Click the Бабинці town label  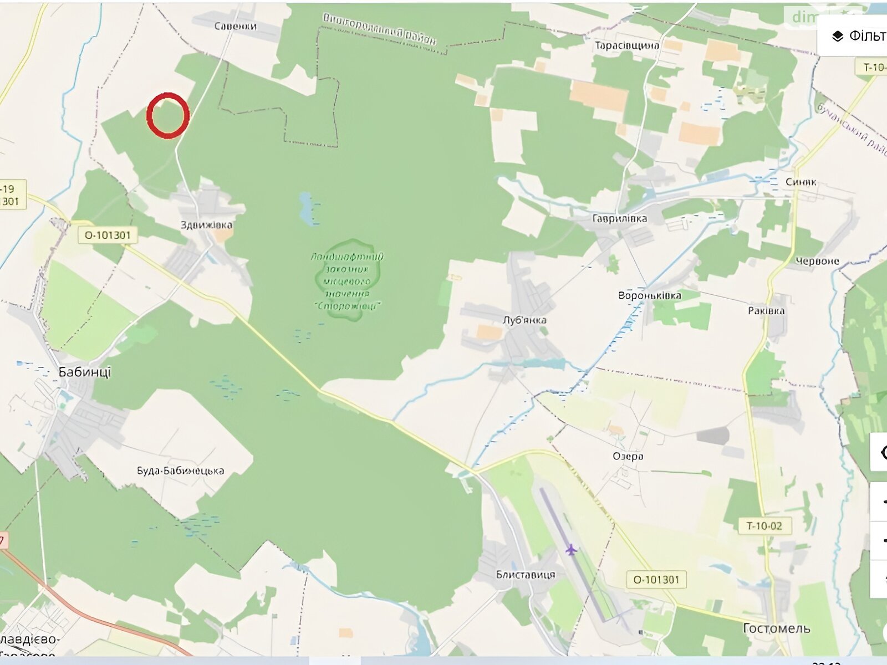tap(85, 372)
